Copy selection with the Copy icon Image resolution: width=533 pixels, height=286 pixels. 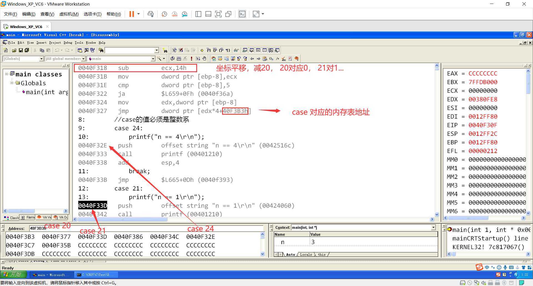[x=42, y=50]
